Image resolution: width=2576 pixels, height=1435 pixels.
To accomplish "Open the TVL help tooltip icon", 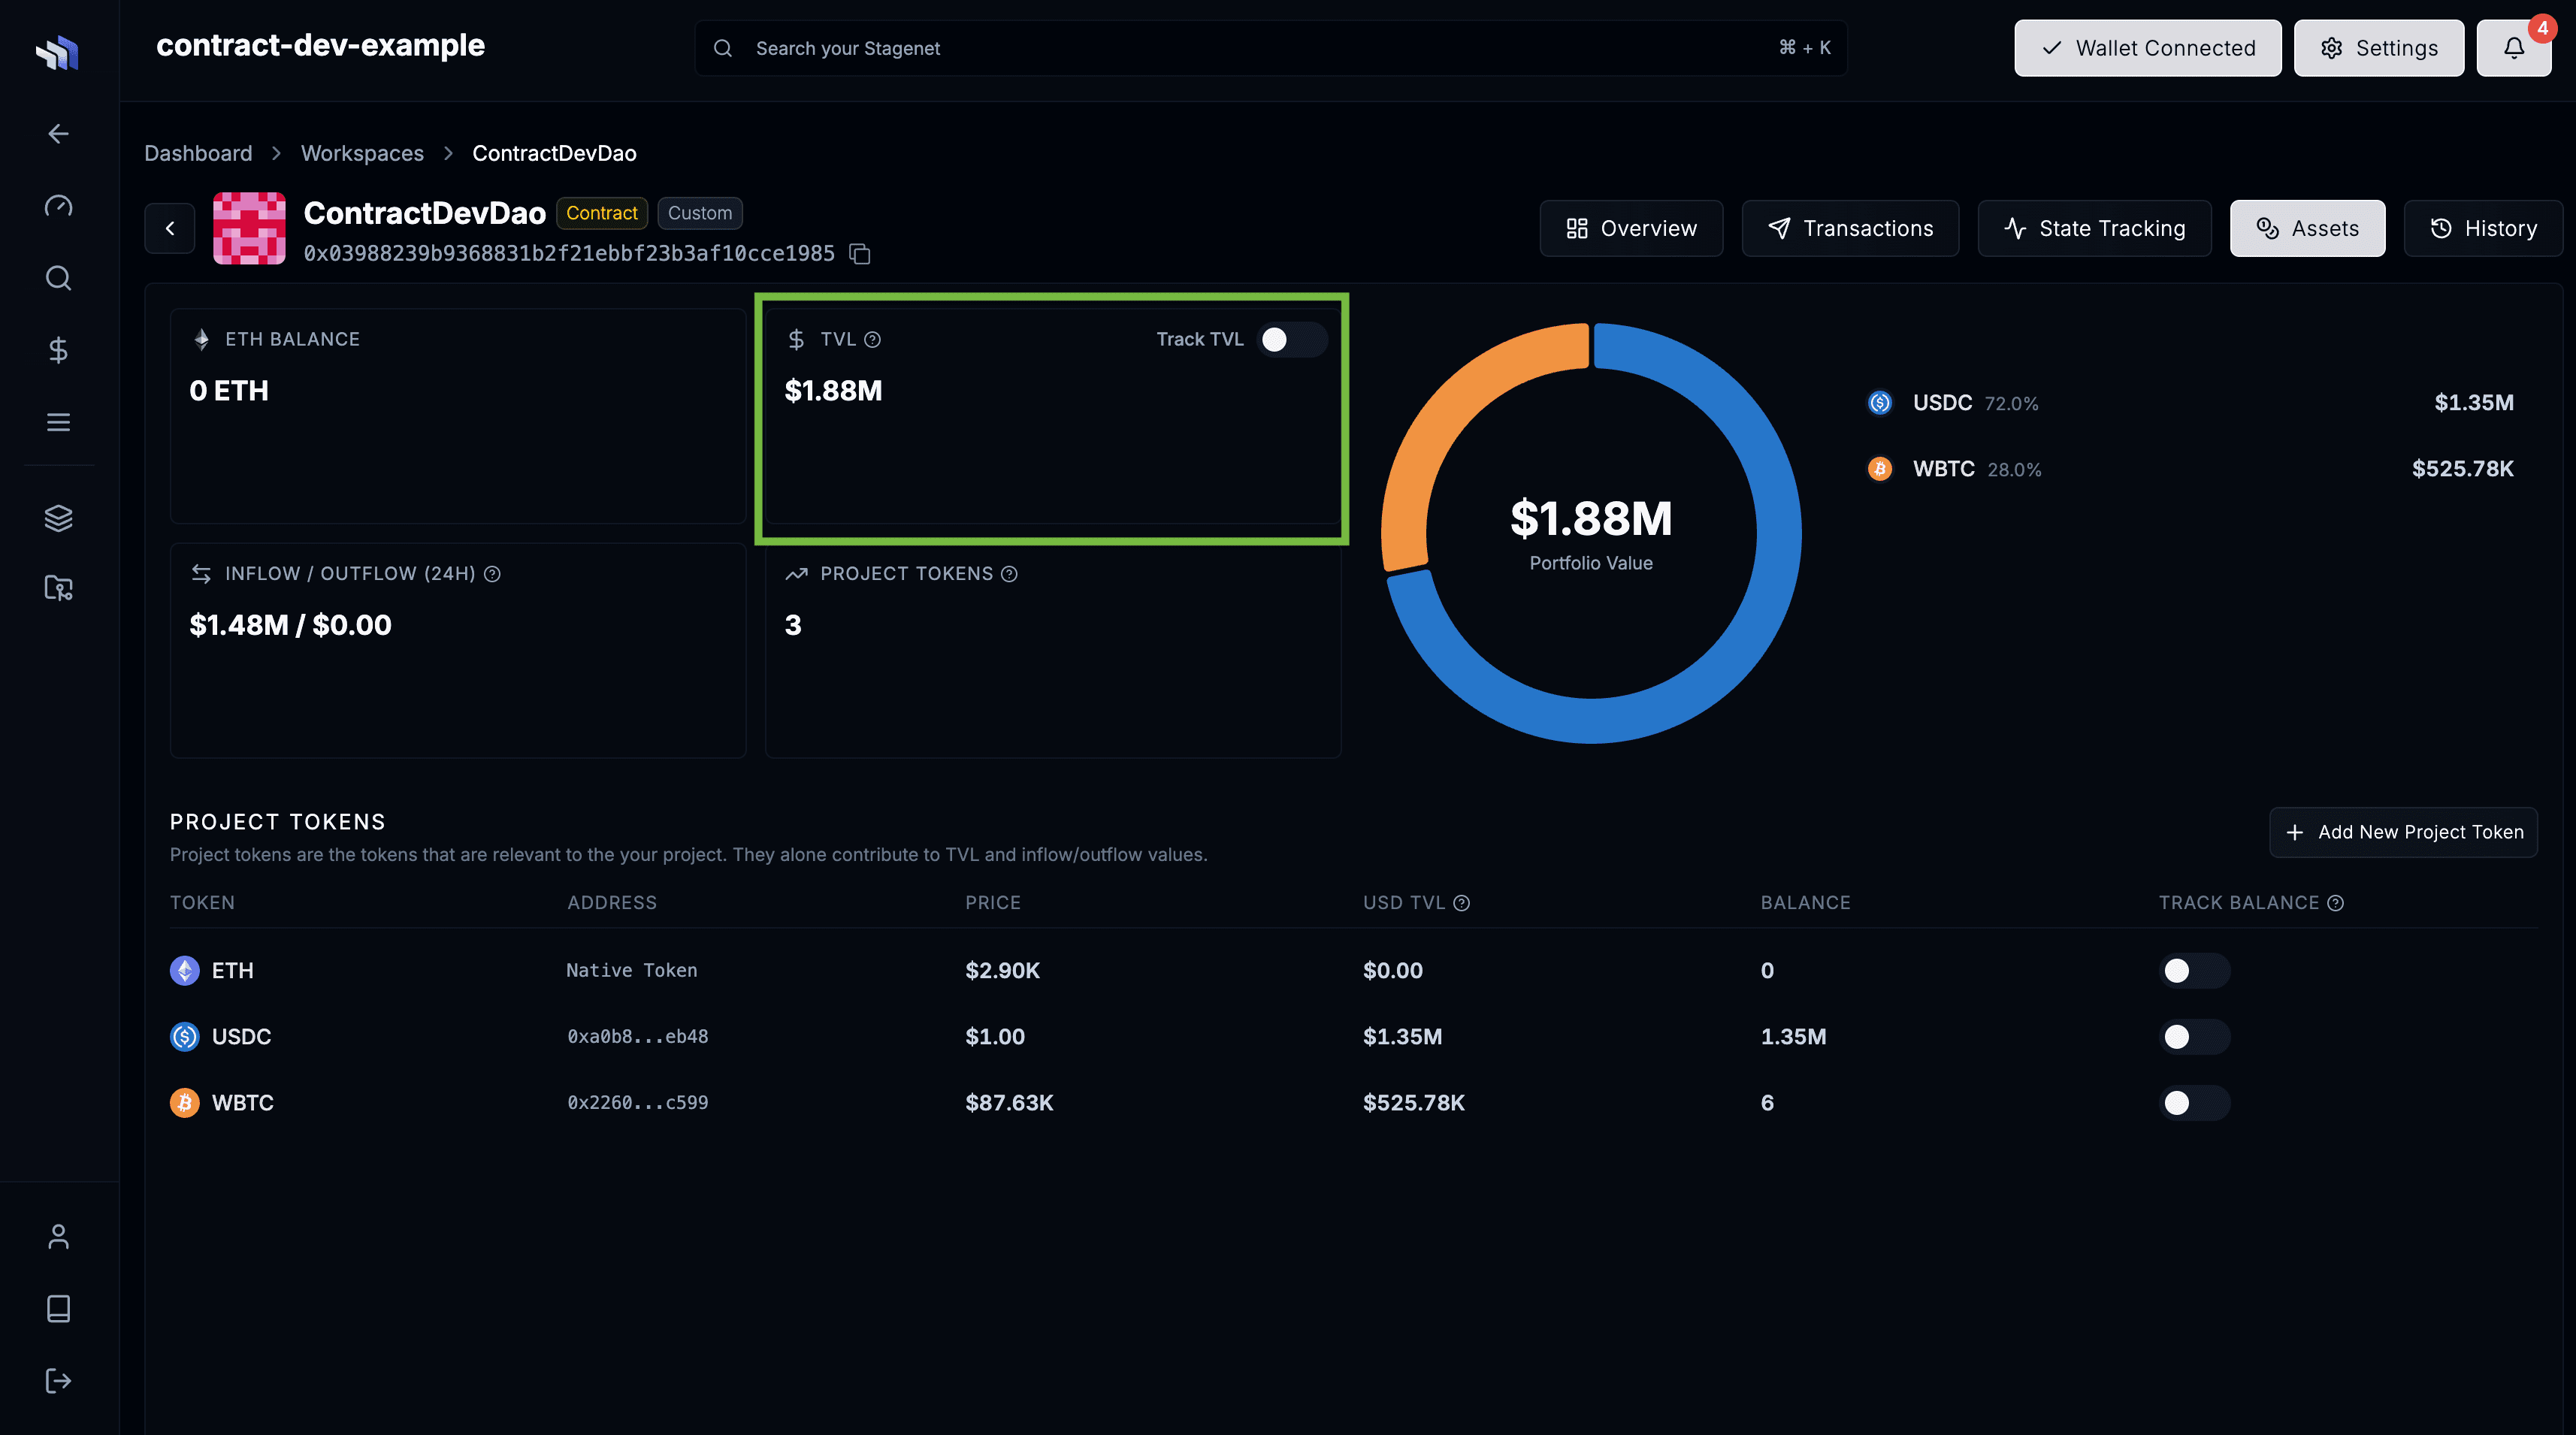I will tap(872, 340).
